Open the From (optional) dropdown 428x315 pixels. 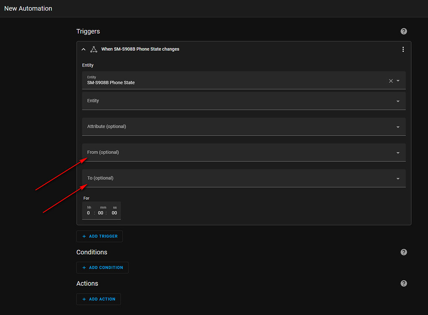coord(244,153)
